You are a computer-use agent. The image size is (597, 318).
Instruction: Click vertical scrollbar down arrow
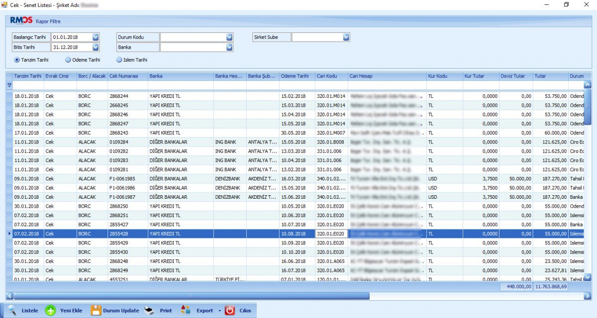[587, 277]
